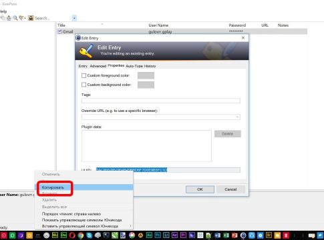Enable Custom foreground color checkbox
The width and height of the screenshot is (324, 240).
(84, 75)
